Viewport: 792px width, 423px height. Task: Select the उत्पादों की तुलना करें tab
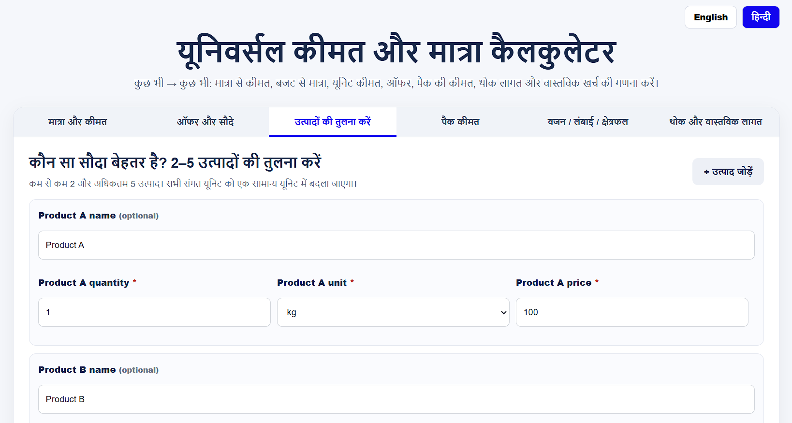(333, 122)
